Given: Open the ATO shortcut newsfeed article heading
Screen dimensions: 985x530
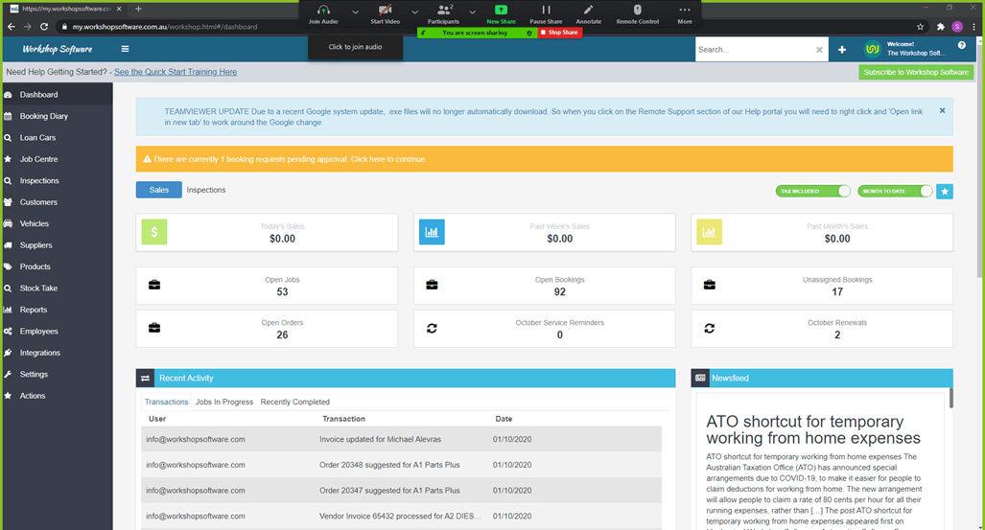Looking at the screenshot, I should click(813, 429).
